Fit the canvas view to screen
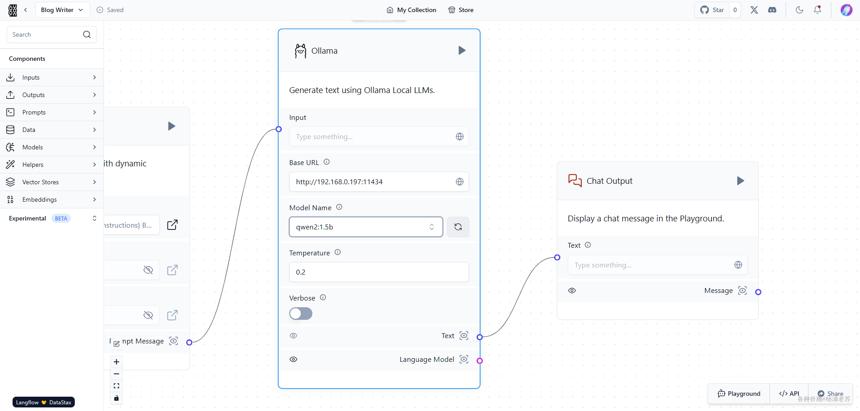This screenshot has height=411, width=860. point(116,386)
